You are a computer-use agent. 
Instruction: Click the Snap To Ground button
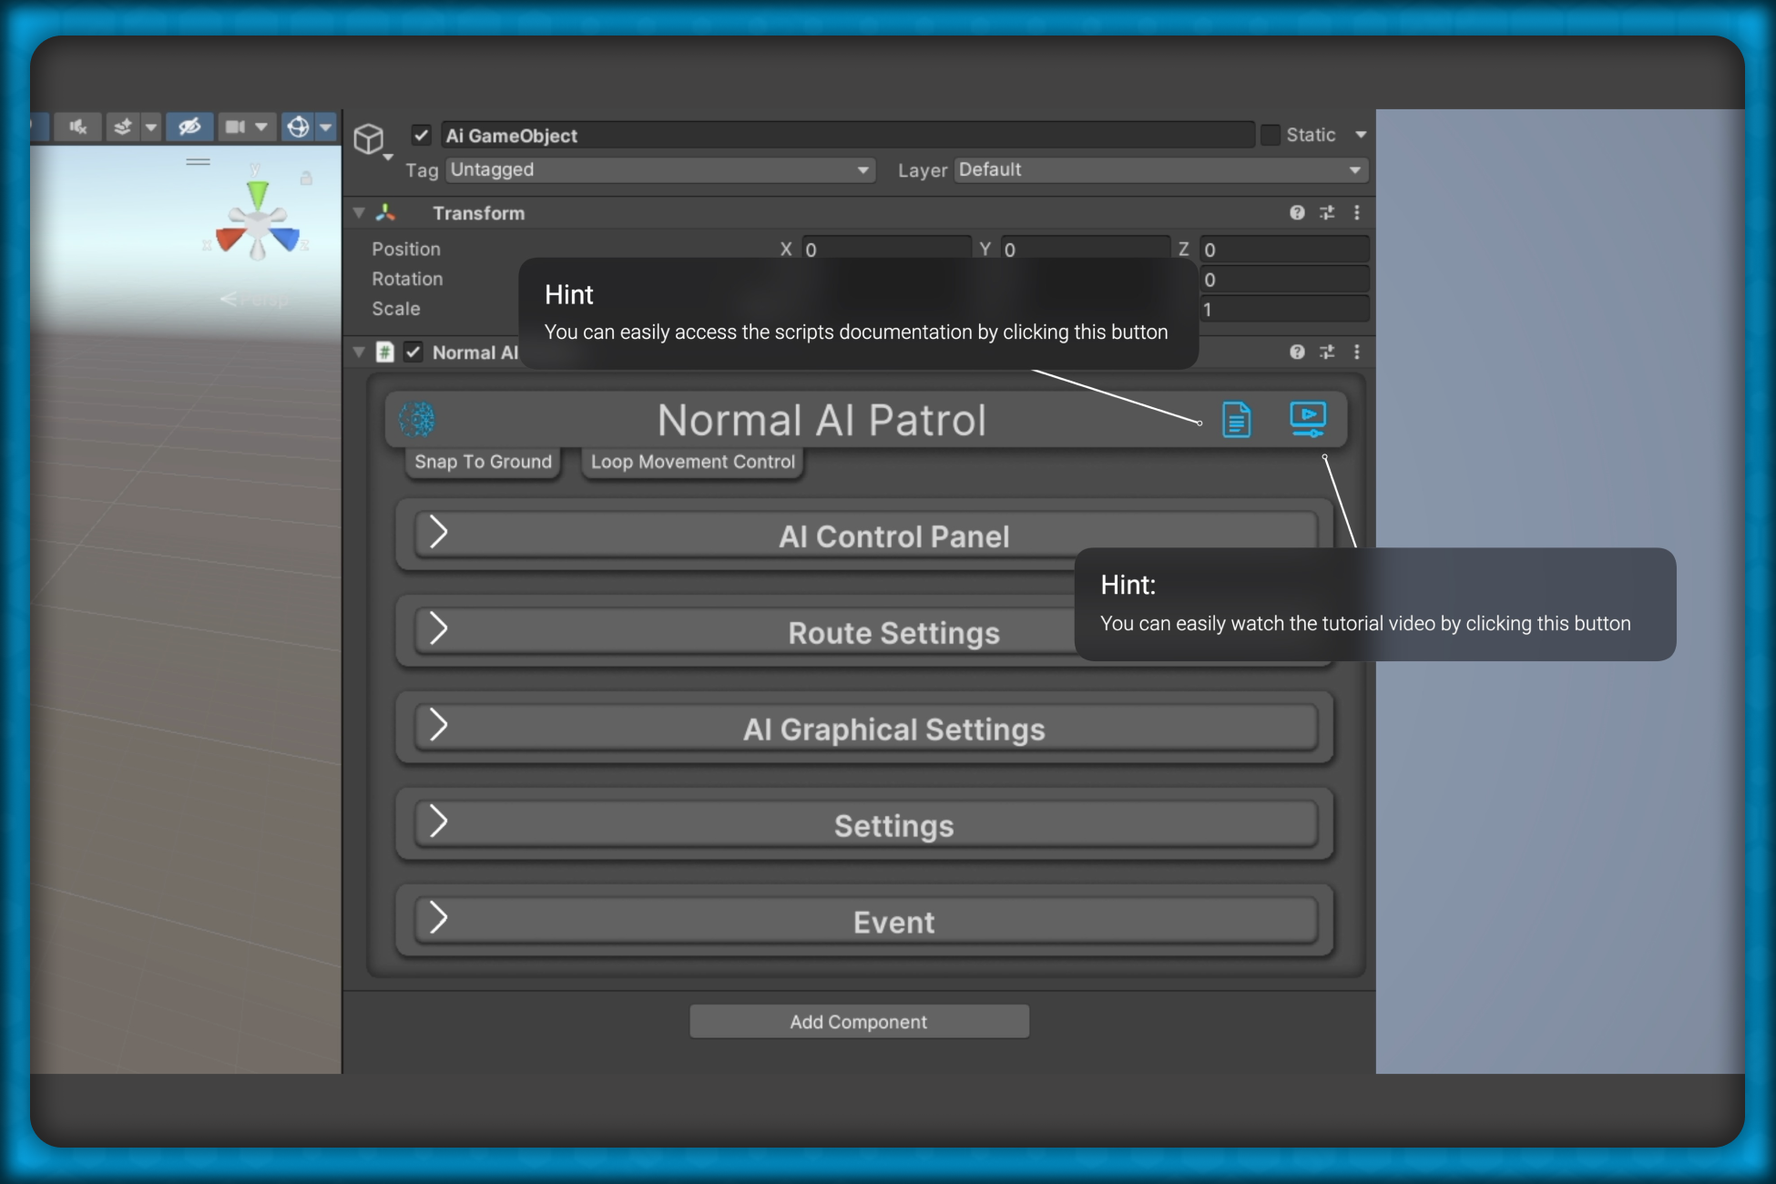(483, 462)
